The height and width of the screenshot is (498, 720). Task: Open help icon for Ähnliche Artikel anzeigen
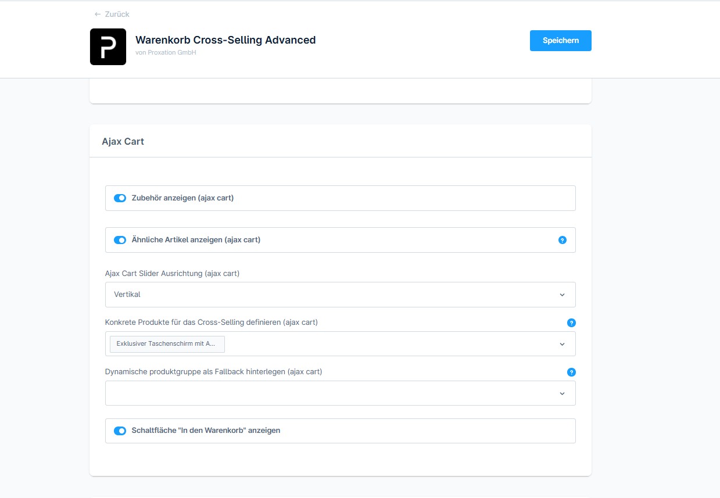[562, 240]
